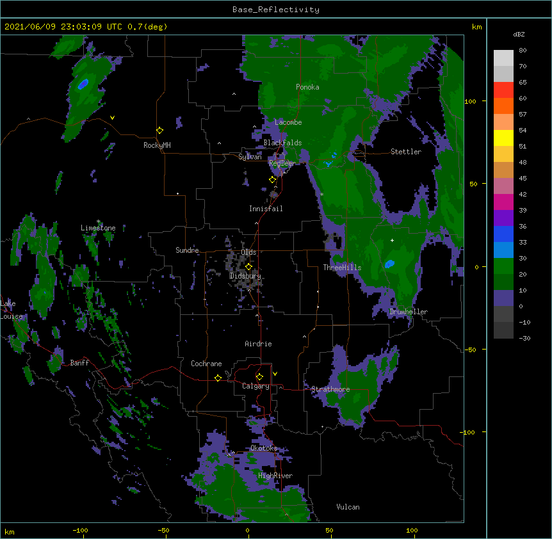Click the 80 value on the dBZ legend
Screen dimensions: 552x539
point(523,51)
